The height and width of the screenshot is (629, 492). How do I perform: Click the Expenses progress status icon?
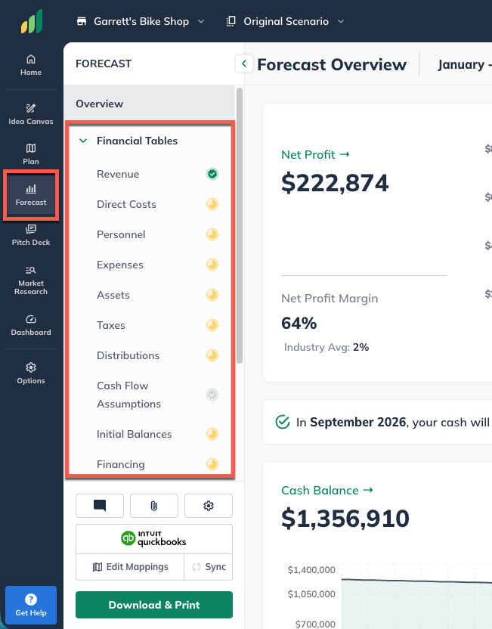(x=212, y=265)
